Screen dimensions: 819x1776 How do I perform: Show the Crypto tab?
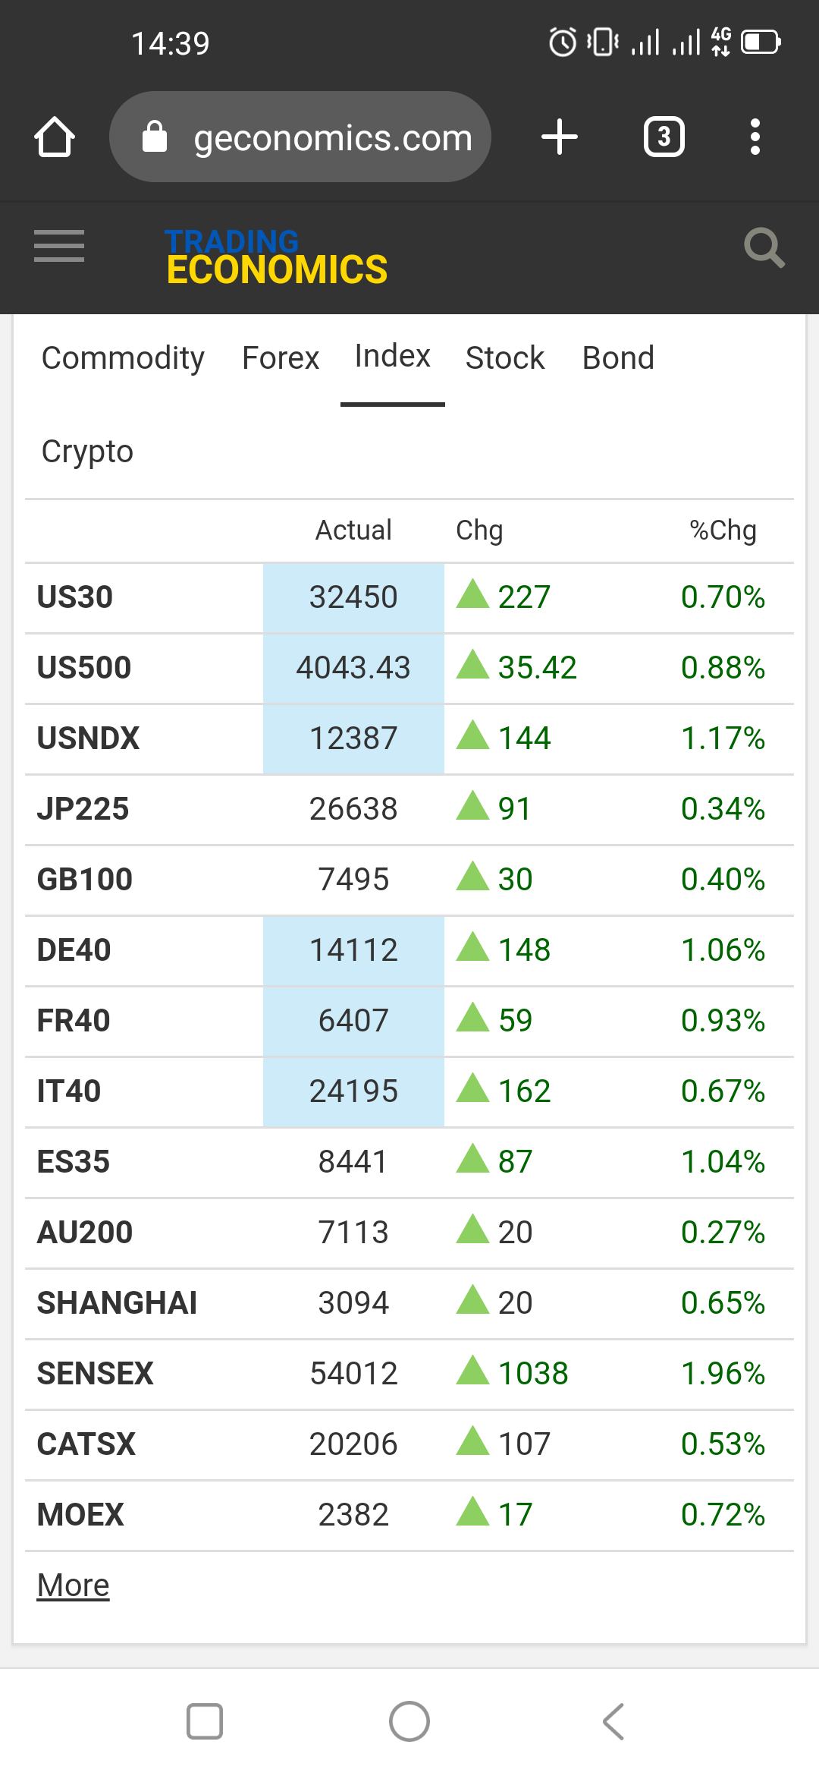click(x=87, y=451)
